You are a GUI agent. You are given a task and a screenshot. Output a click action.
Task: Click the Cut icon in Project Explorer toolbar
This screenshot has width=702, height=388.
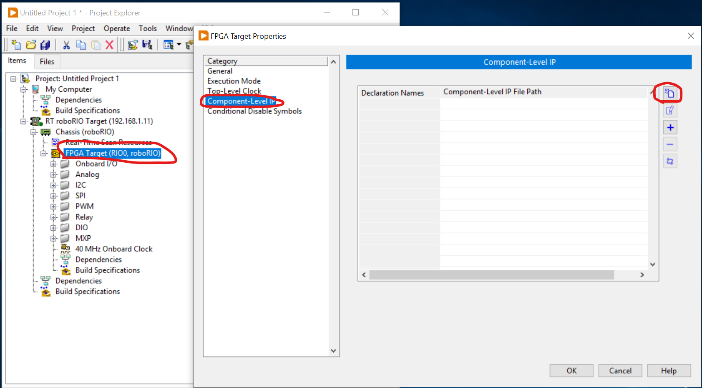66,45
